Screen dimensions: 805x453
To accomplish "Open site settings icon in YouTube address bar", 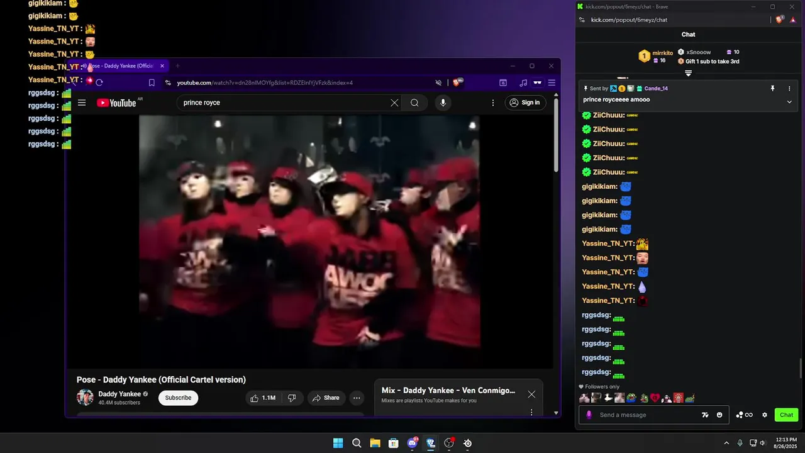I will pos(168,82).
